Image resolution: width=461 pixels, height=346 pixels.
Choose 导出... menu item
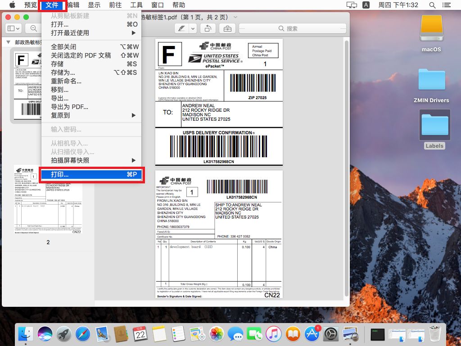click(x=92, y=98)
